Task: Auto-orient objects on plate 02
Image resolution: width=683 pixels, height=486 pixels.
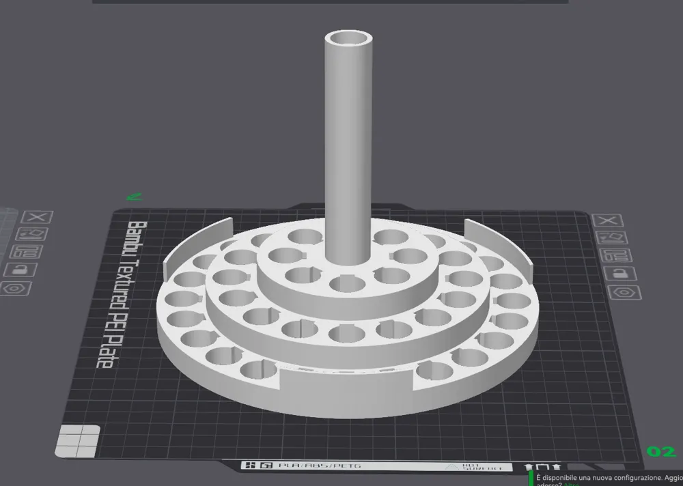Action: pyautogui.click(x=611, y=238)
